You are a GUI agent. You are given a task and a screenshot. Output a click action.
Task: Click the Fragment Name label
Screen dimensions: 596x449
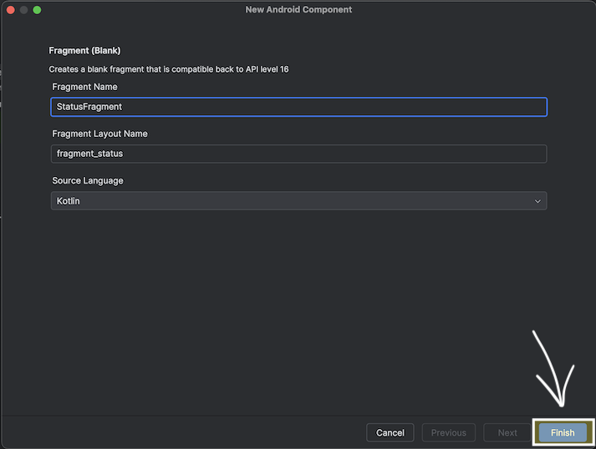pyautogui.click(x=84, y=87)
